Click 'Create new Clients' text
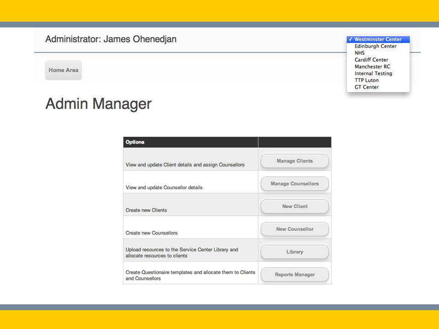439x329 pixels. [146, 210]
